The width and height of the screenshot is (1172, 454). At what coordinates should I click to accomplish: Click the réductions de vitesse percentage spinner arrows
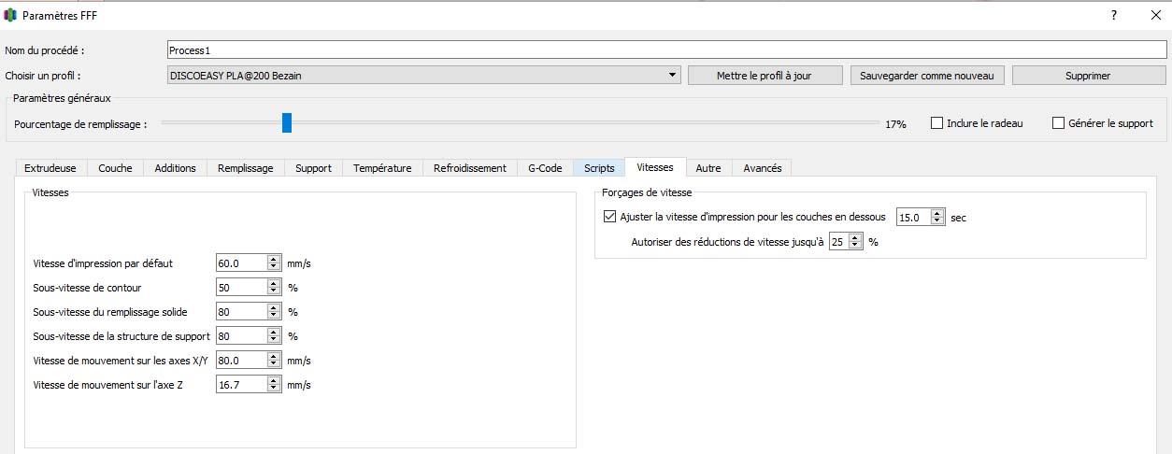click(854, 241)
